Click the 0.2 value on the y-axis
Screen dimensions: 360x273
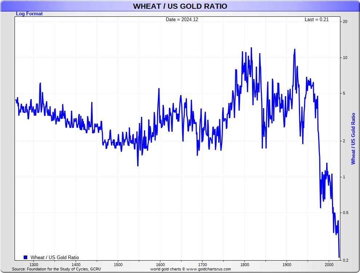(x=346, y=260)
